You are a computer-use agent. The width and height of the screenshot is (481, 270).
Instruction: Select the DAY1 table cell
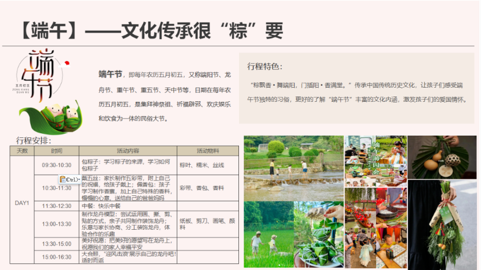(22, 203)
